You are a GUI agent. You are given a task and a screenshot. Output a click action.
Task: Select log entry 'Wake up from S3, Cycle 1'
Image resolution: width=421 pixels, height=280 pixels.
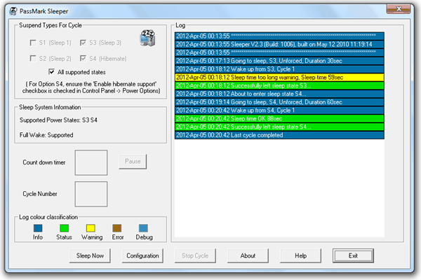click(279, 69)
